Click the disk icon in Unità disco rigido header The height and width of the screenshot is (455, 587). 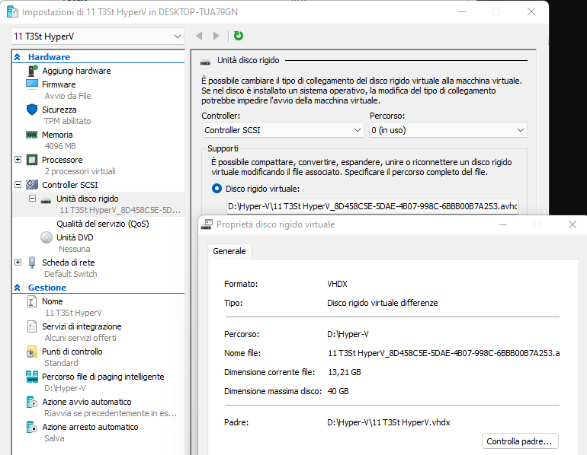pyautogui.click(x=205, y=62)
